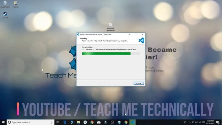Open the Mail app from the taskbar
This screenshot has width=222, height=125.
click(99, 122)
